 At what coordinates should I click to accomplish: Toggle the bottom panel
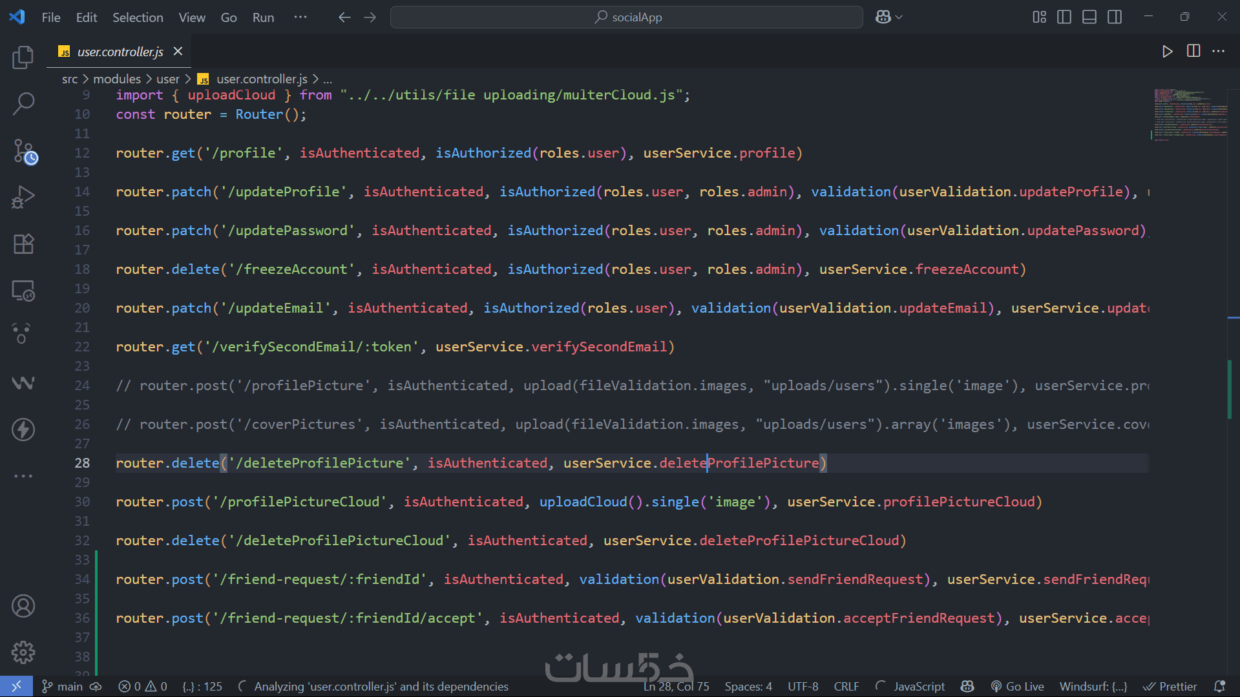pos(1089,17)
